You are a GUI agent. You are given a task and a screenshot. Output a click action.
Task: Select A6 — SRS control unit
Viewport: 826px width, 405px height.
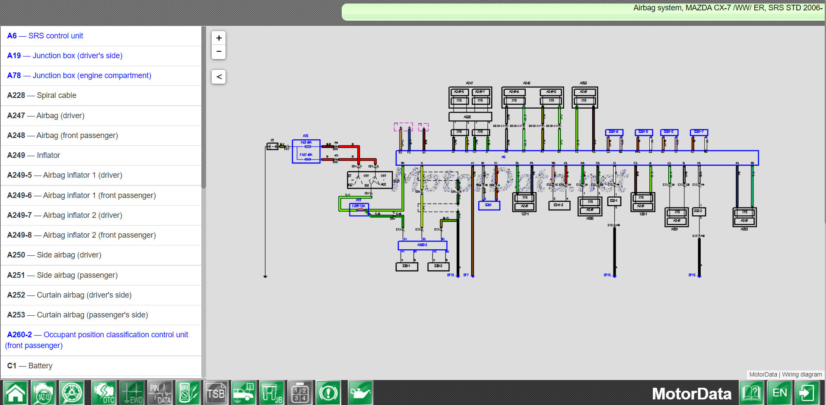pos(101,36)
